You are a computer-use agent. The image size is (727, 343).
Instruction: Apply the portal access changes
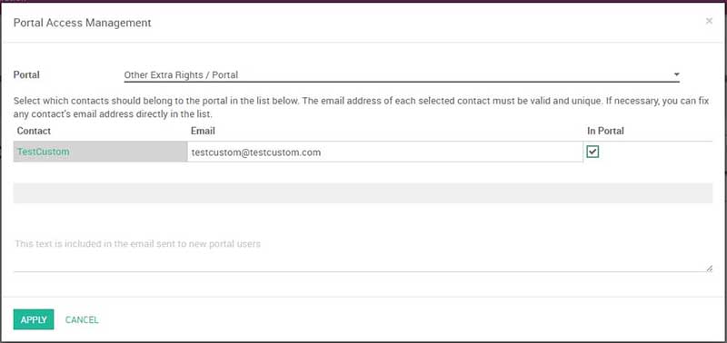pyautogui.click(x=34, y=319)
